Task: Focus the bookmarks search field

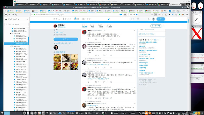Action: click(17, 24)
